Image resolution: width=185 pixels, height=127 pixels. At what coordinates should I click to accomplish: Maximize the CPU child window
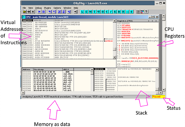153,17
